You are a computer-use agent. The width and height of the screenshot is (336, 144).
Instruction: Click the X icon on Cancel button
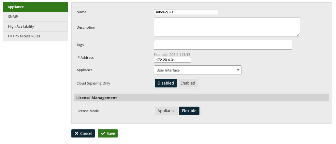tap(77, 133)
